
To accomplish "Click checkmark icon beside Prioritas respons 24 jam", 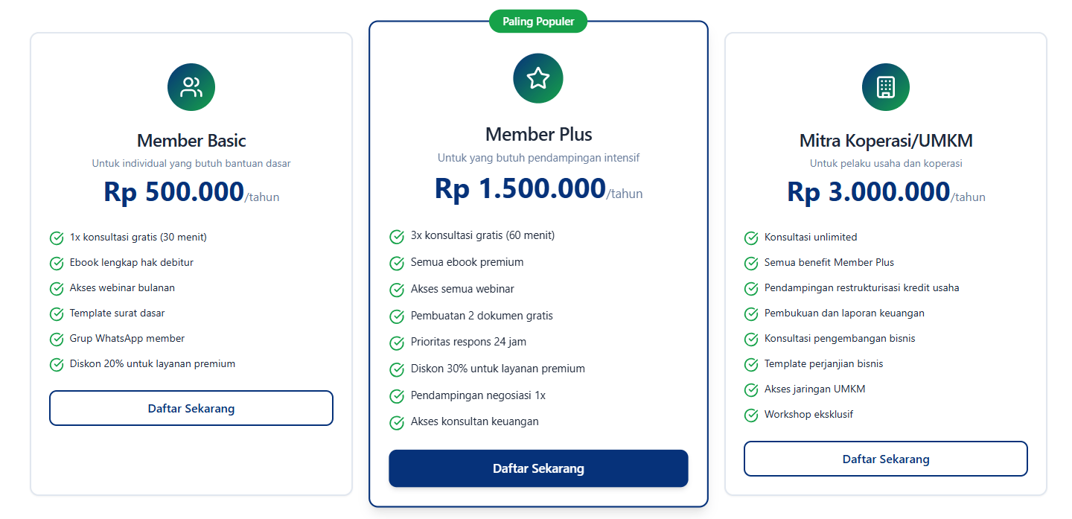I will coord(397,343).
